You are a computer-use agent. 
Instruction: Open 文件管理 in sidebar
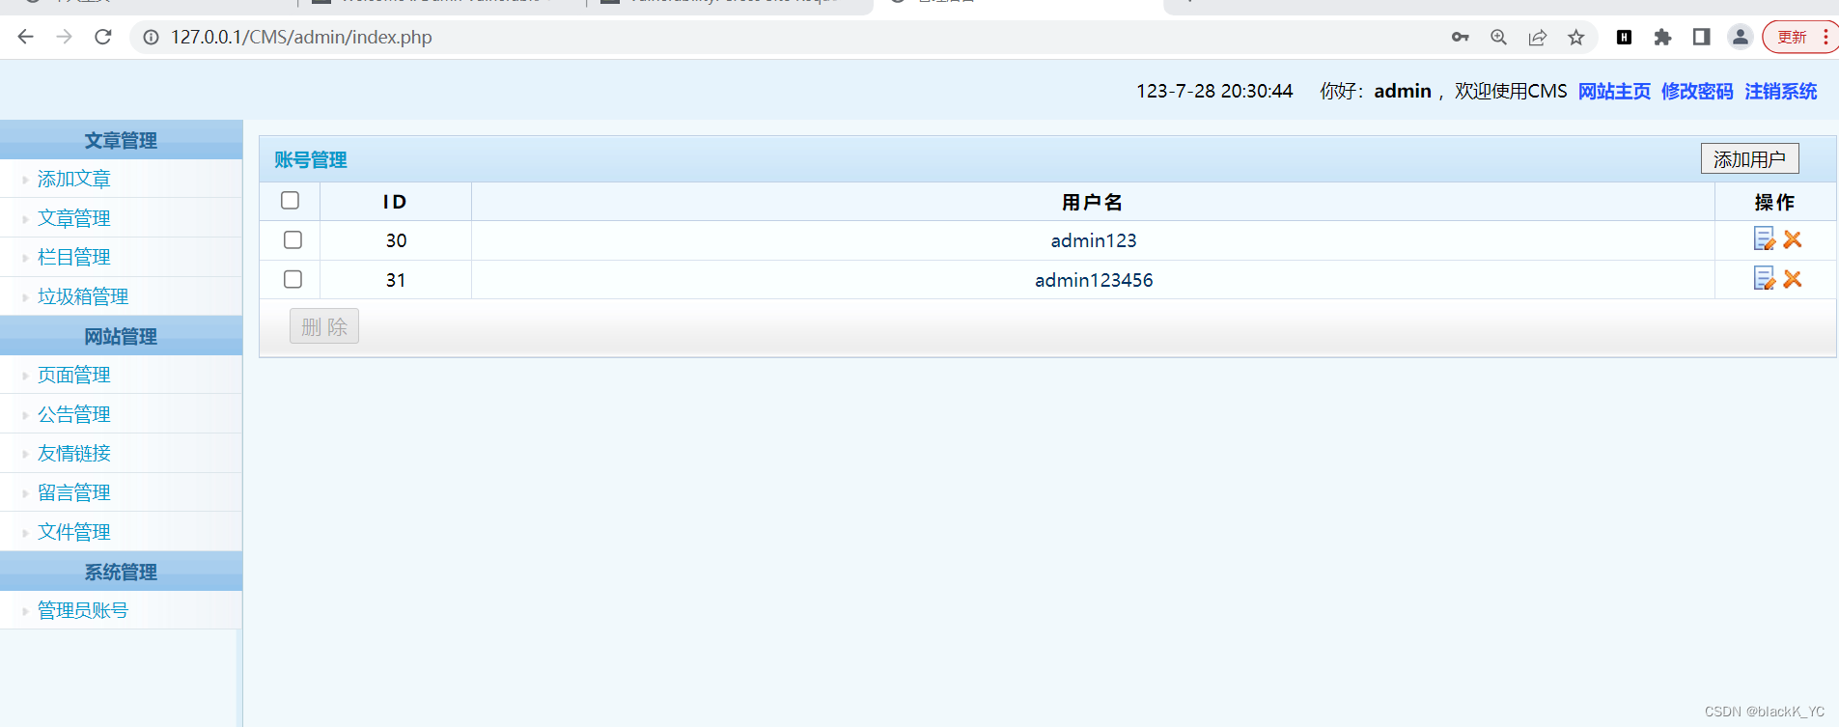(x=74, y=532)
